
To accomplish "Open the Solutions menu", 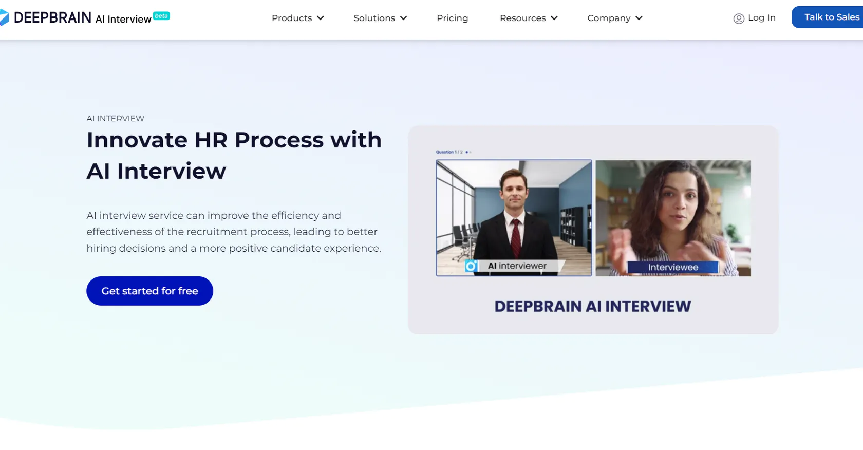I will pyautogui.click(x=380, y=18).
